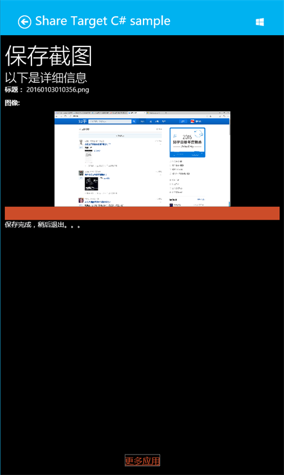284x475 pixels.
Task: Click first feed post avatar in preview
Action: click(81, 142)
